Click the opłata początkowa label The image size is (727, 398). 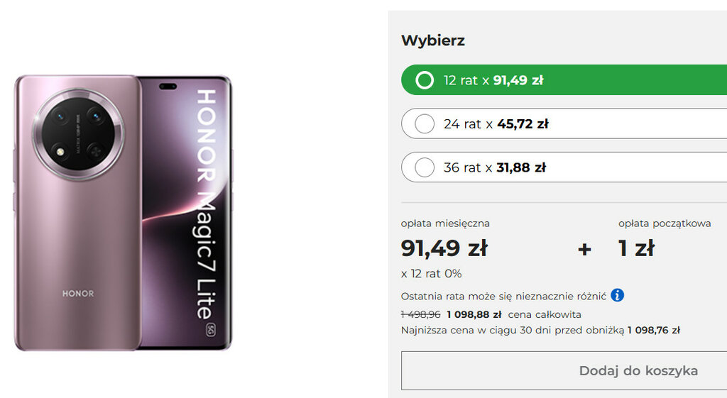[x=665, y=223]
